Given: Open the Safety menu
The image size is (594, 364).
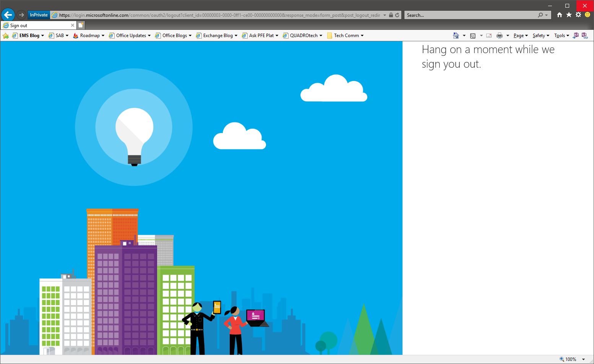Looking at the screenshot, I should point(541,36).
